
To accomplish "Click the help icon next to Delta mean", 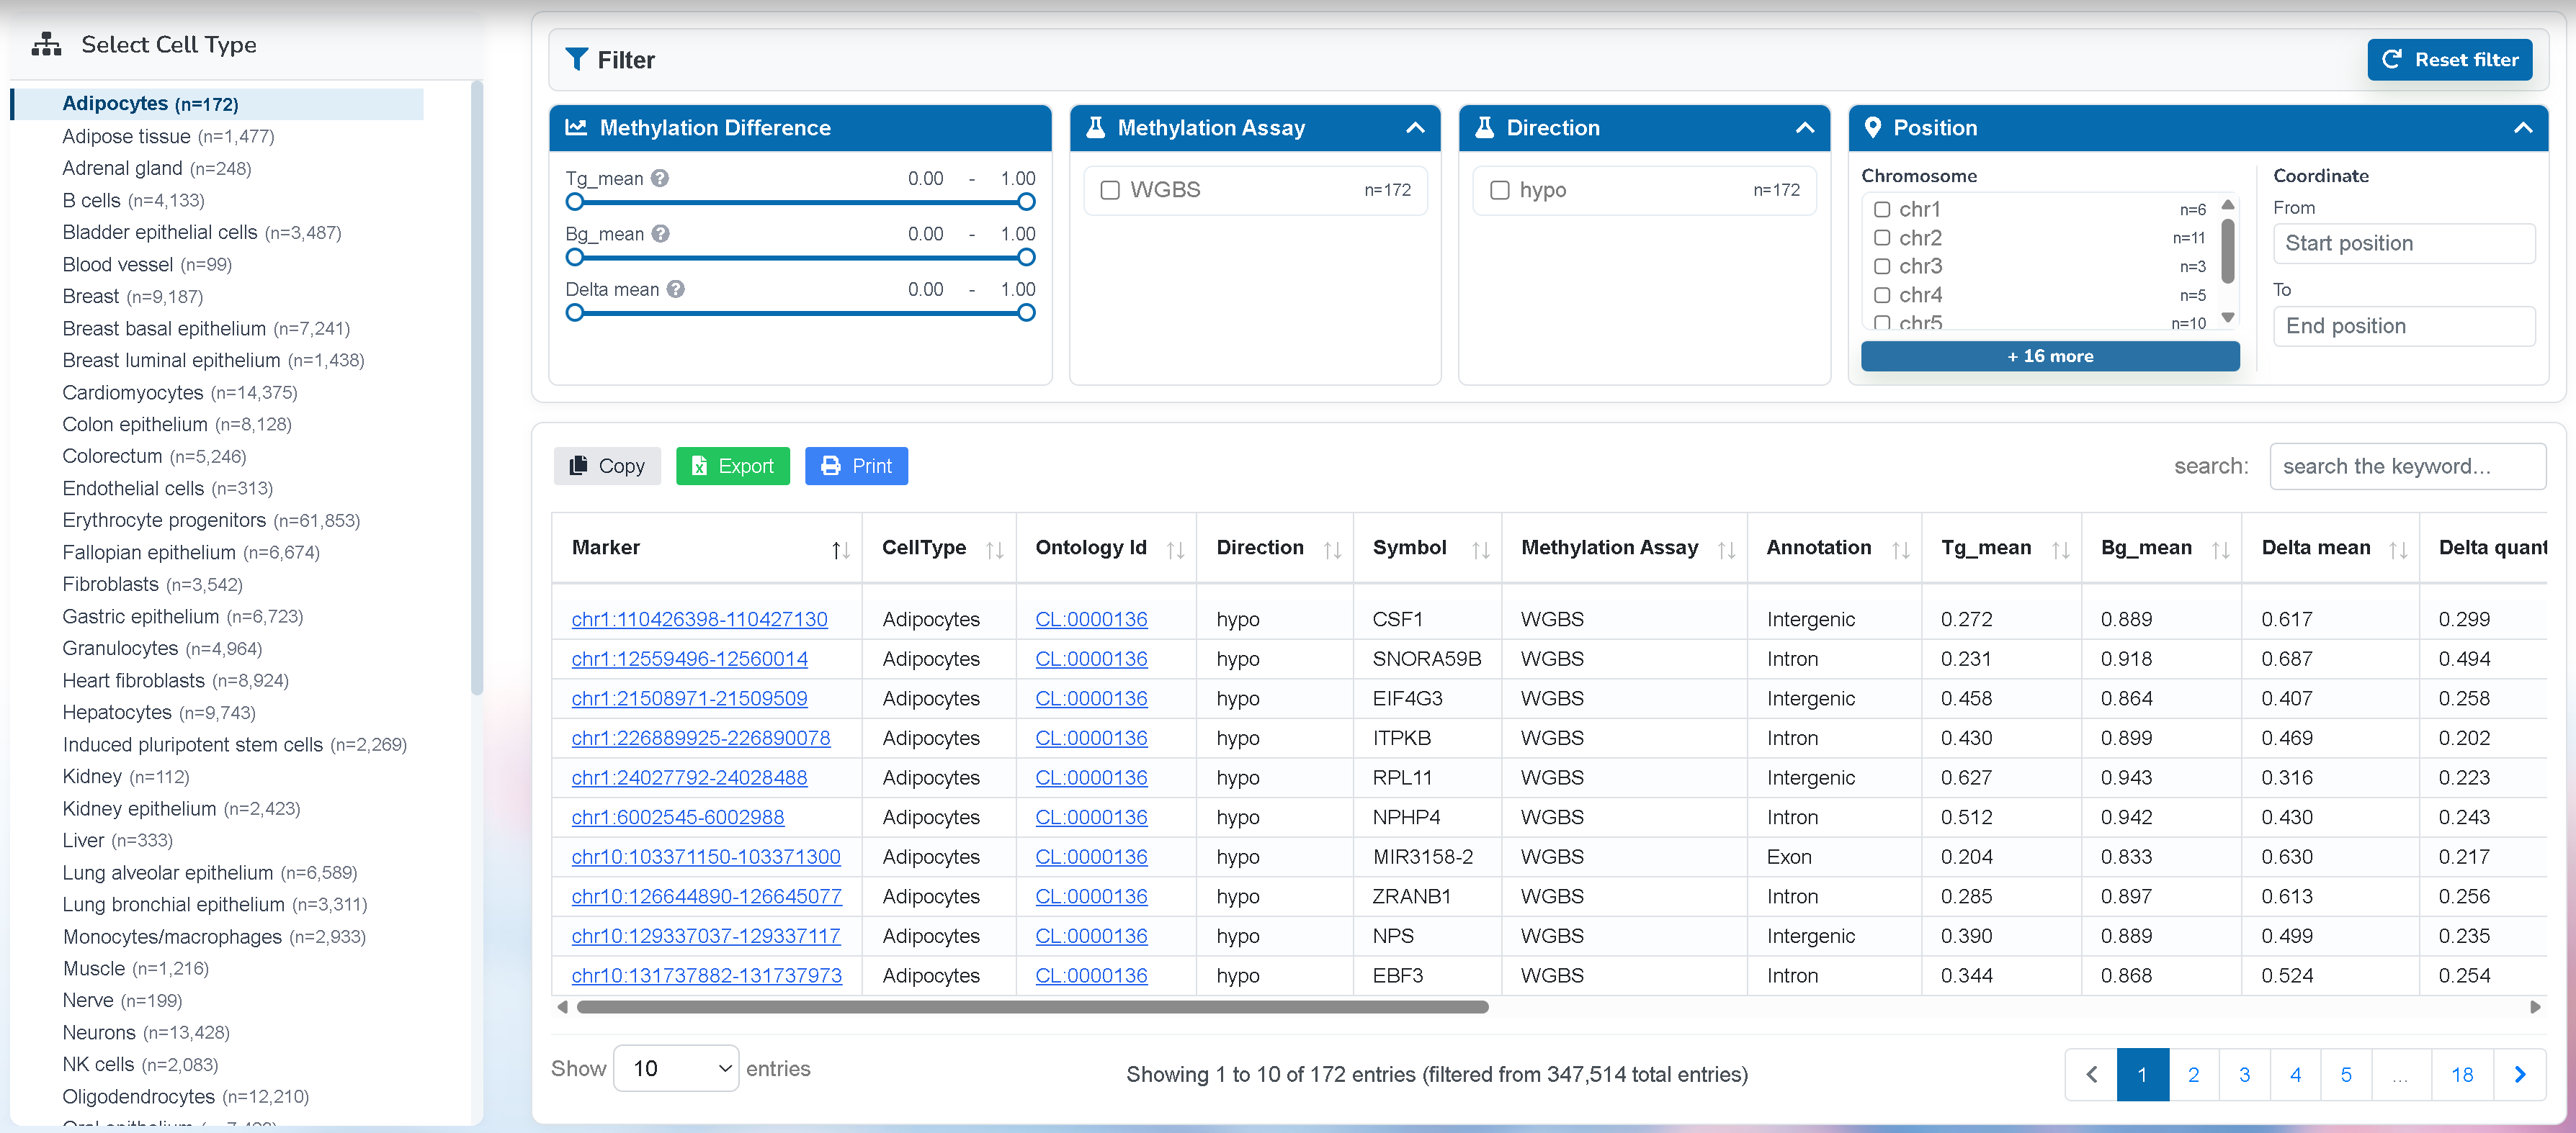I will click(676, 290).
